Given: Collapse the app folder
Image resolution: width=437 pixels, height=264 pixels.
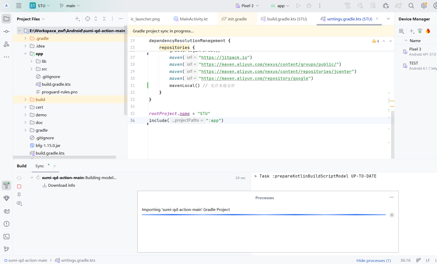Looking at the screenshot, I should (25, 54).
